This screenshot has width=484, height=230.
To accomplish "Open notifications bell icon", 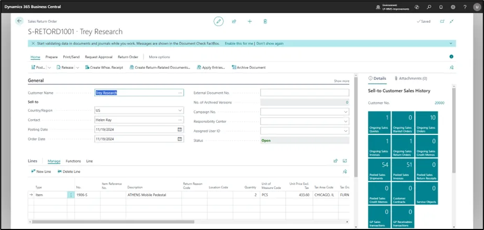I will pyautogui.click(x=441, y=7).
